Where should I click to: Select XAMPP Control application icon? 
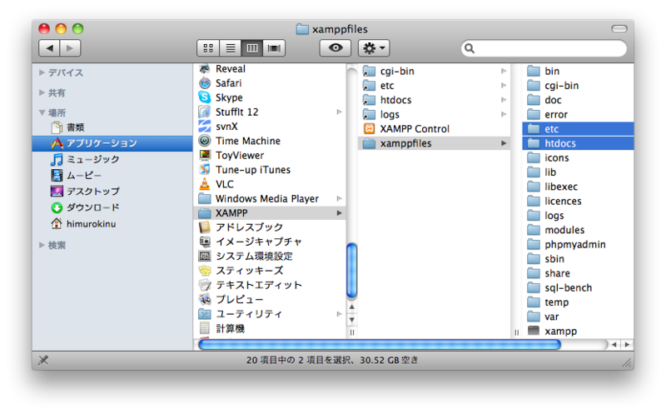coord(369,129)
